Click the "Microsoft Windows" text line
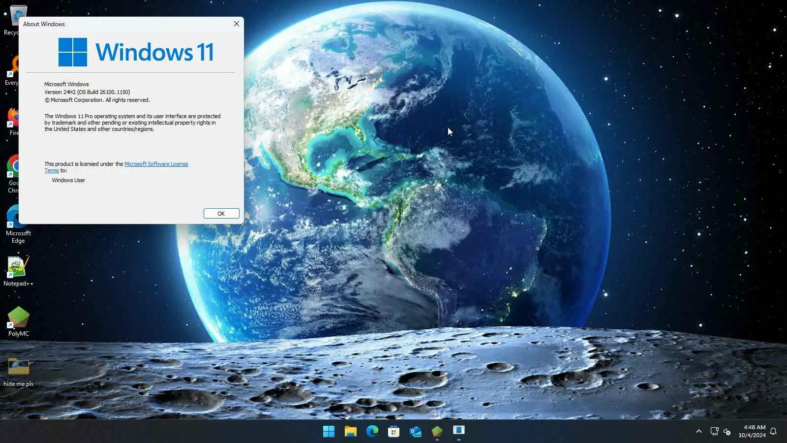 click(66, 84)
